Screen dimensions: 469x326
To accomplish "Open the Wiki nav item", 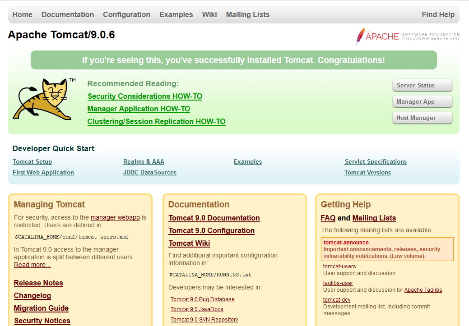I will pos(209,14).
